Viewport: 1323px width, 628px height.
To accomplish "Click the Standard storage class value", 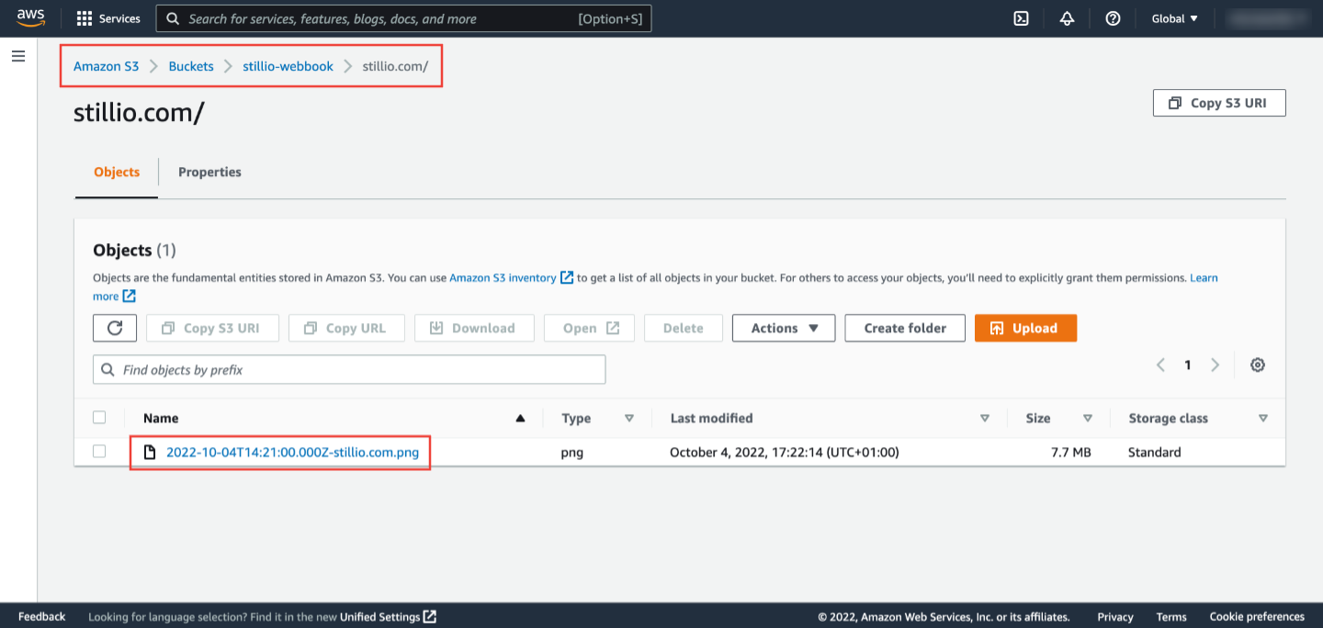I will pos(1155,452).
